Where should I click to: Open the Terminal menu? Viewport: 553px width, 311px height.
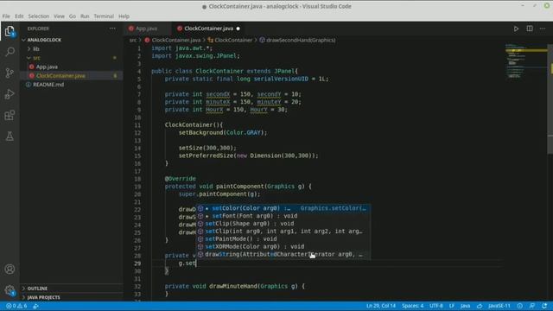pyautogui.click(x=104, y=16)
